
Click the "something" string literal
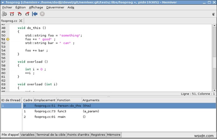click(70, 36)
